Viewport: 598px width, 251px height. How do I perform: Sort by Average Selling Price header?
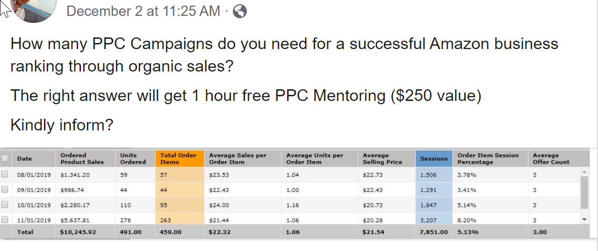click(382, 158)
